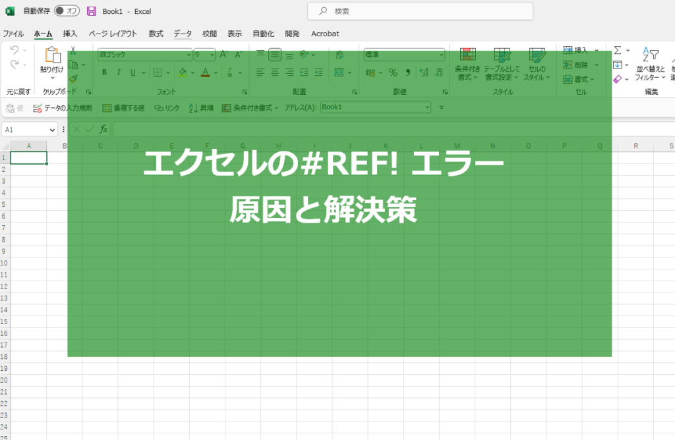The width and height of the screenshot is (675, 440).
Task: Click the increase indent icon
Action: tap(318, 72)
